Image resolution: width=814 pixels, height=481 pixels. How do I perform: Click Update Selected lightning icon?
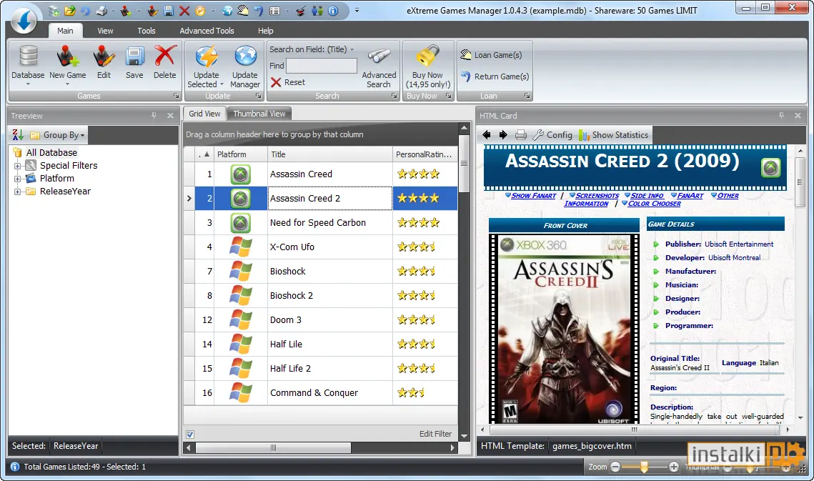(x=206, y=56)
